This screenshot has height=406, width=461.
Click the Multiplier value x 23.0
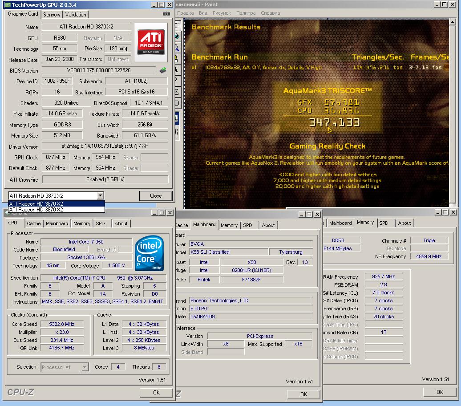[62, 332]
